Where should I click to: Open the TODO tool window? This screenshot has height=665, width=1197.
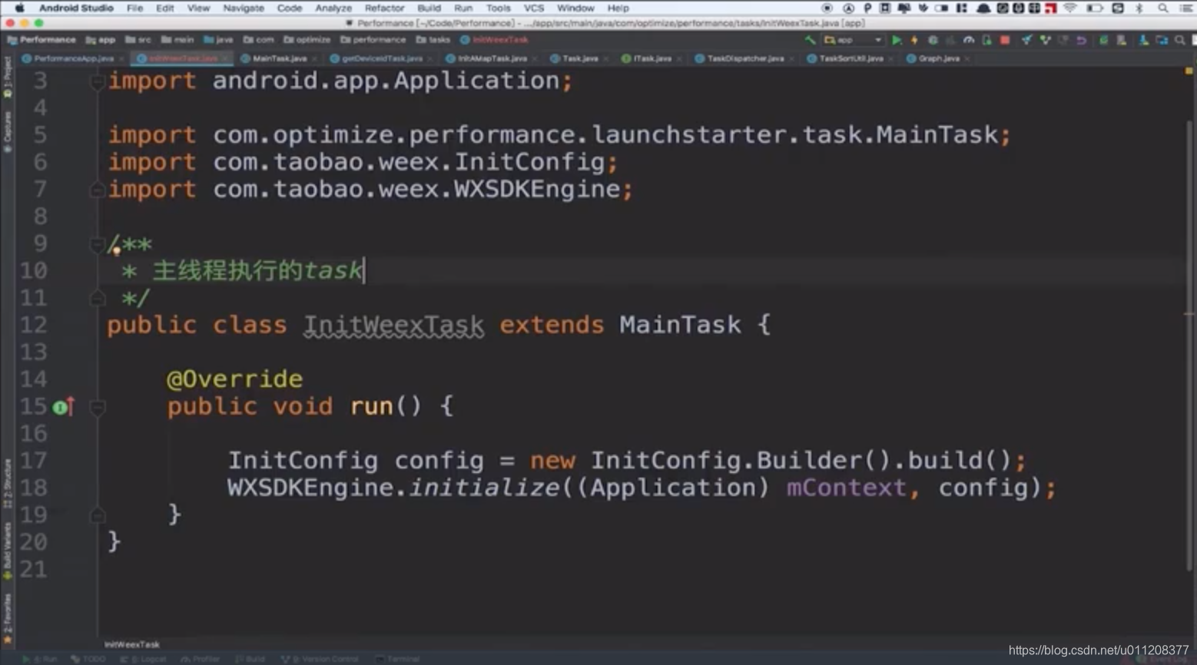(88, 659)
